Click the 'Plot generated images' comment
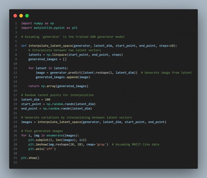Viewport: 207px width, 178px height. tap(42, 131)
